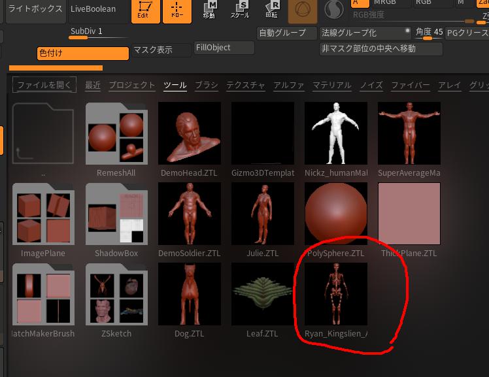Activate the Move (移動) tool

209,10
